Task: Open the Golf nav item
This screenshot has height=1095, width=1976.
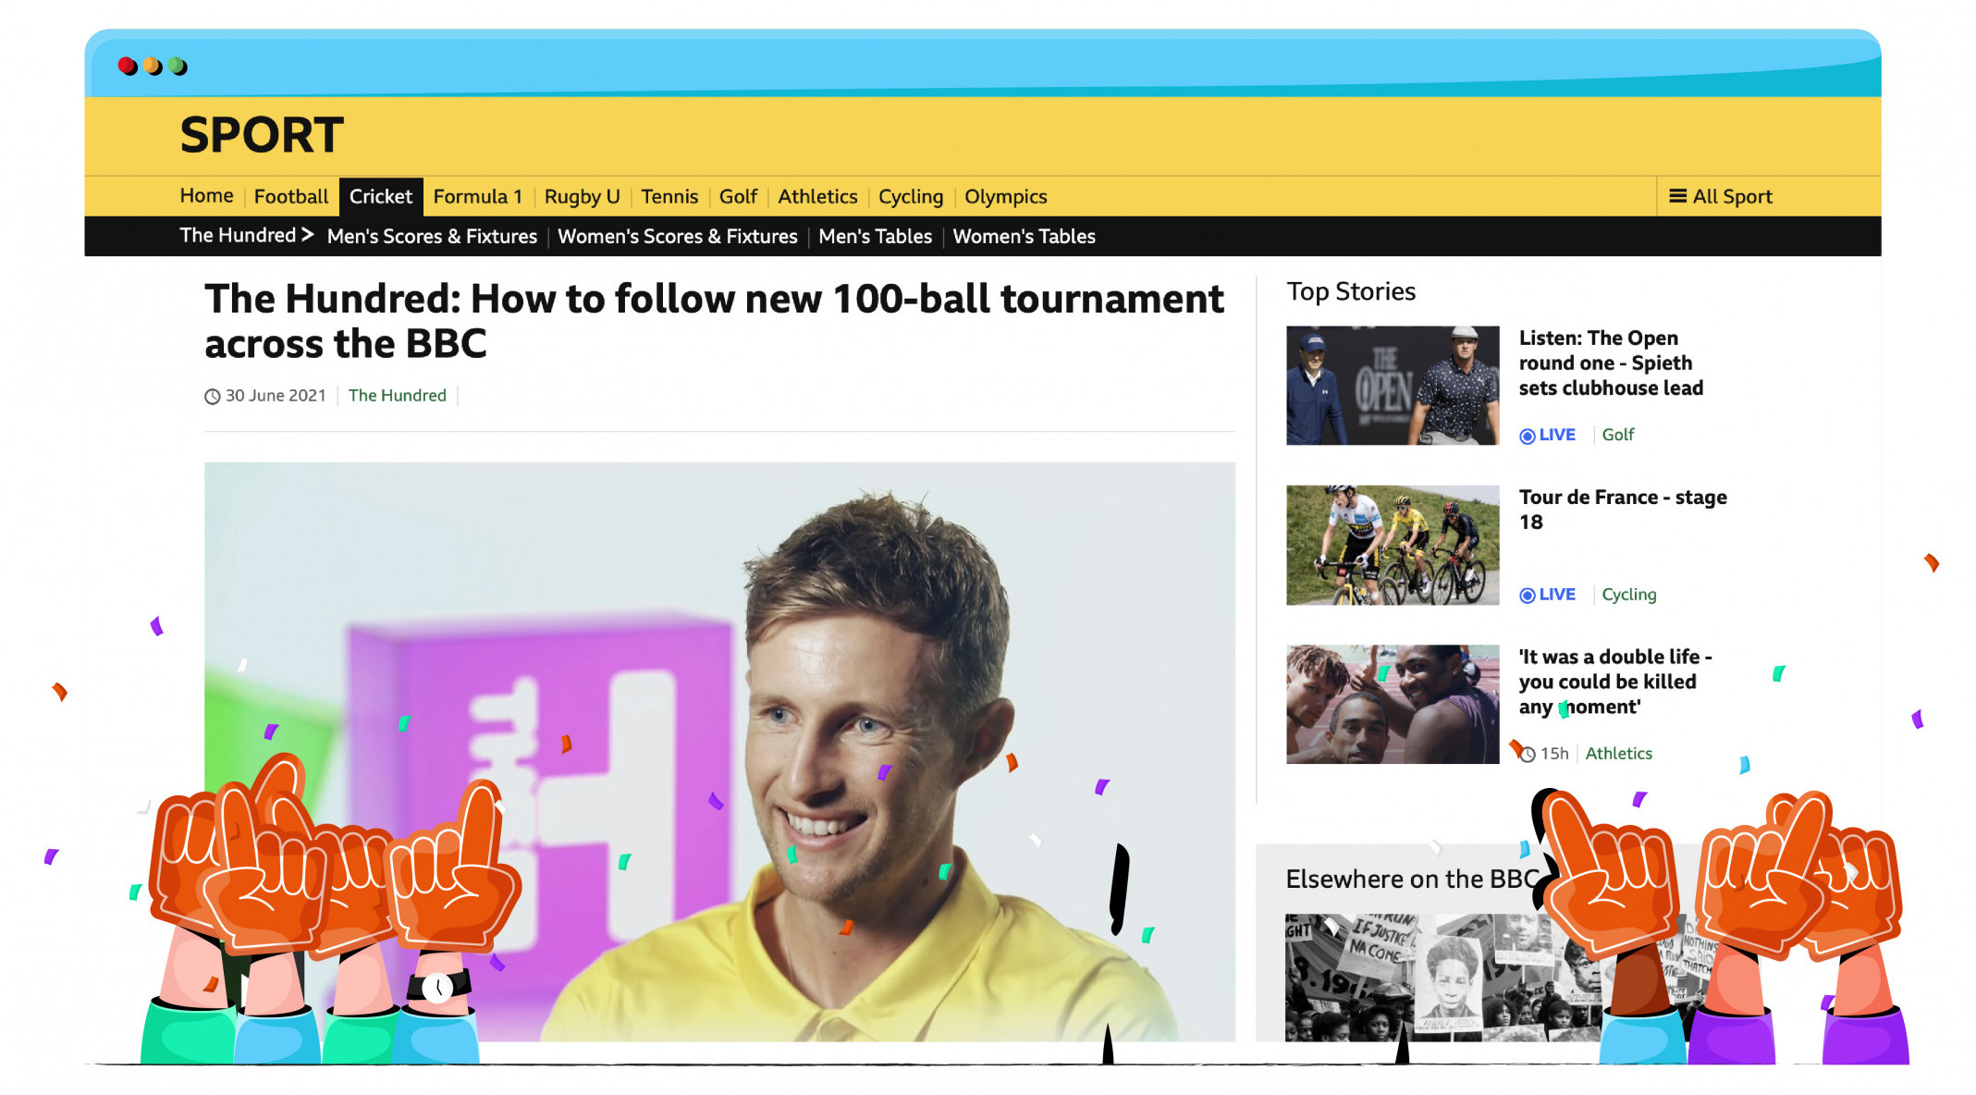Action: tap(738, 196)
